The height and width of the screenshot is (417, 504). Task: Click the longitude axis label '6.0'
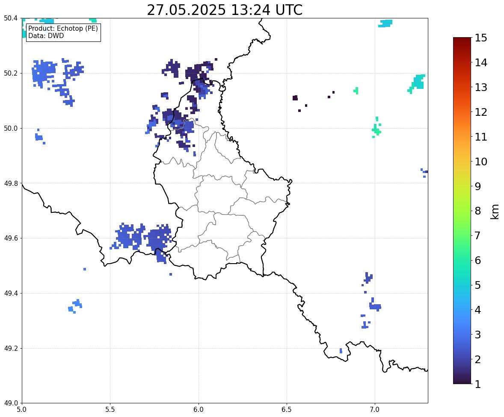199,410
